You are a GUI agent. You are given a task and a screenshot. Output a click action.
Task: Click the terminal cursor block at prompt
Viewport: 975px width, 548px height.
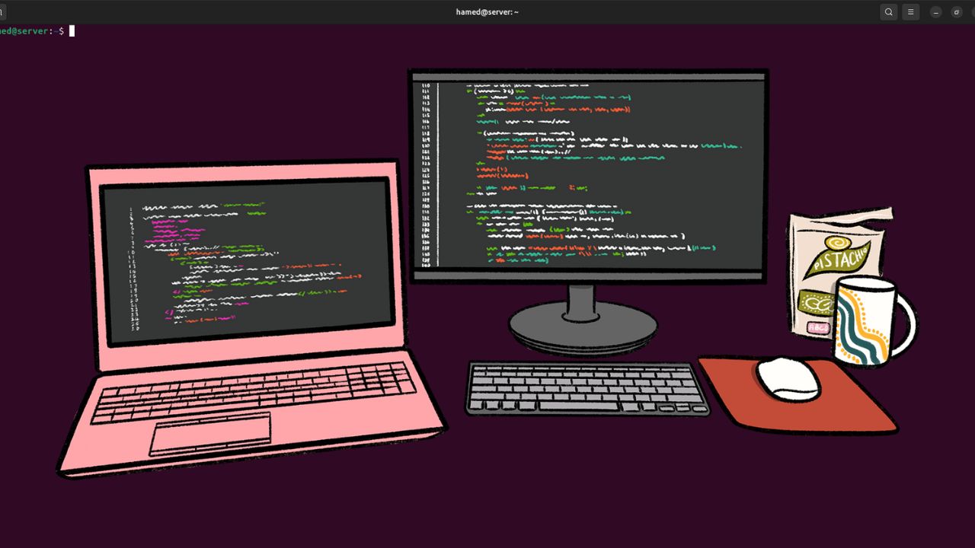(x=72, y=31)
